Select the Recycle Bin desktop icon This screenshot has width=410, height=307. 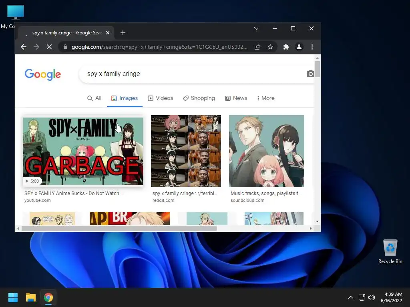tap(390, 251)
